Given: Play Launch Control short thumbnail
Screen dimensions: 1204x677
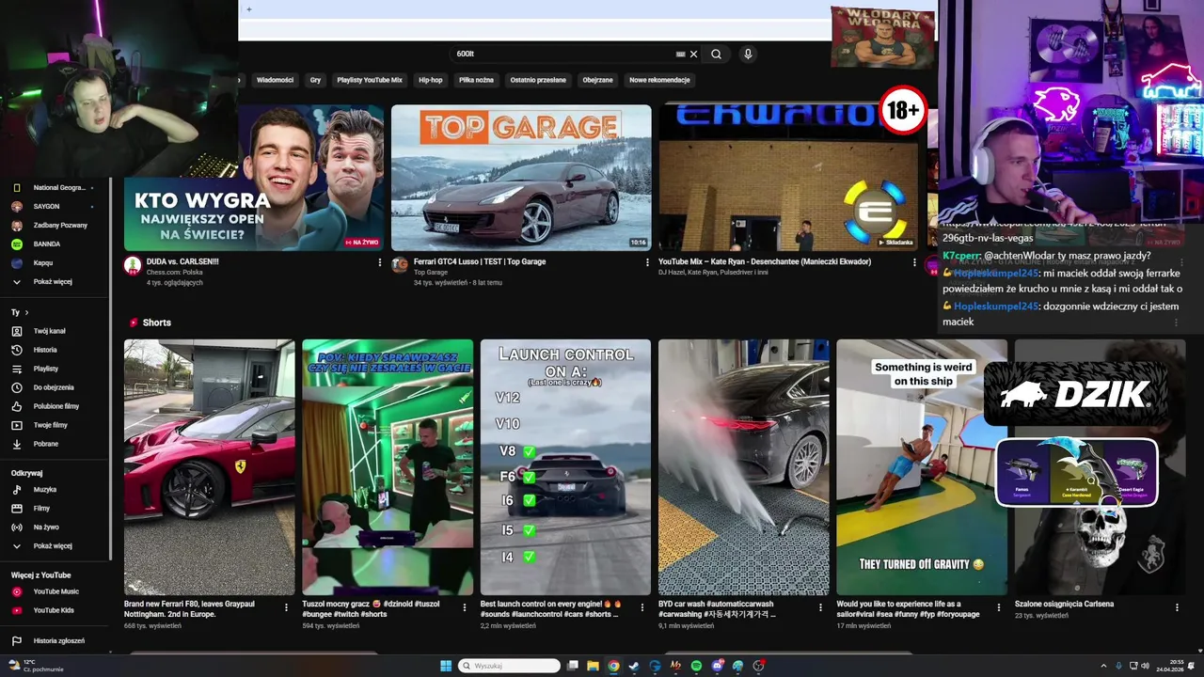Looking at the screenshot, I should tap(565, 467).
